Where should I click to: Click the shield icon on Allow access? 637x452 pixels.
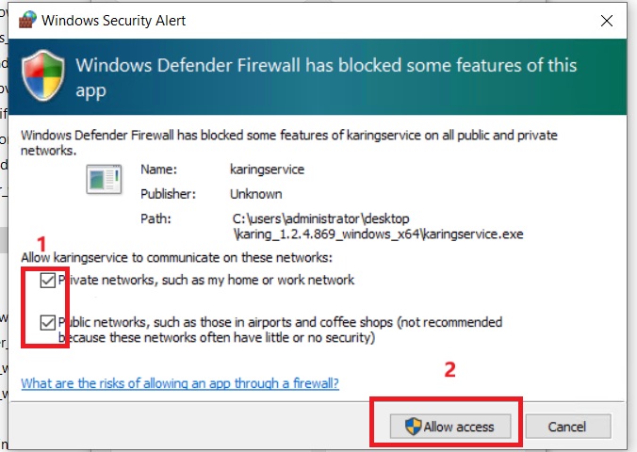(413, 427)
